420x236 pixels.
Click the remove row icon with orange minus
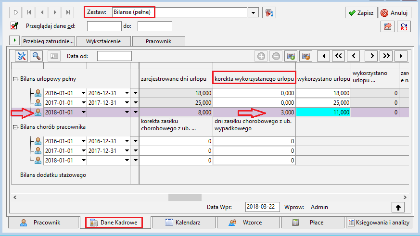pos(305,56)
